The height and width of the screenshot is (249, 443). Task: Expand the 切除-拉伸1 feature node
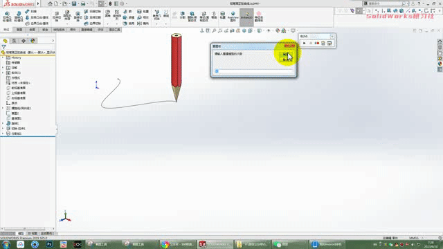[3, 129]
